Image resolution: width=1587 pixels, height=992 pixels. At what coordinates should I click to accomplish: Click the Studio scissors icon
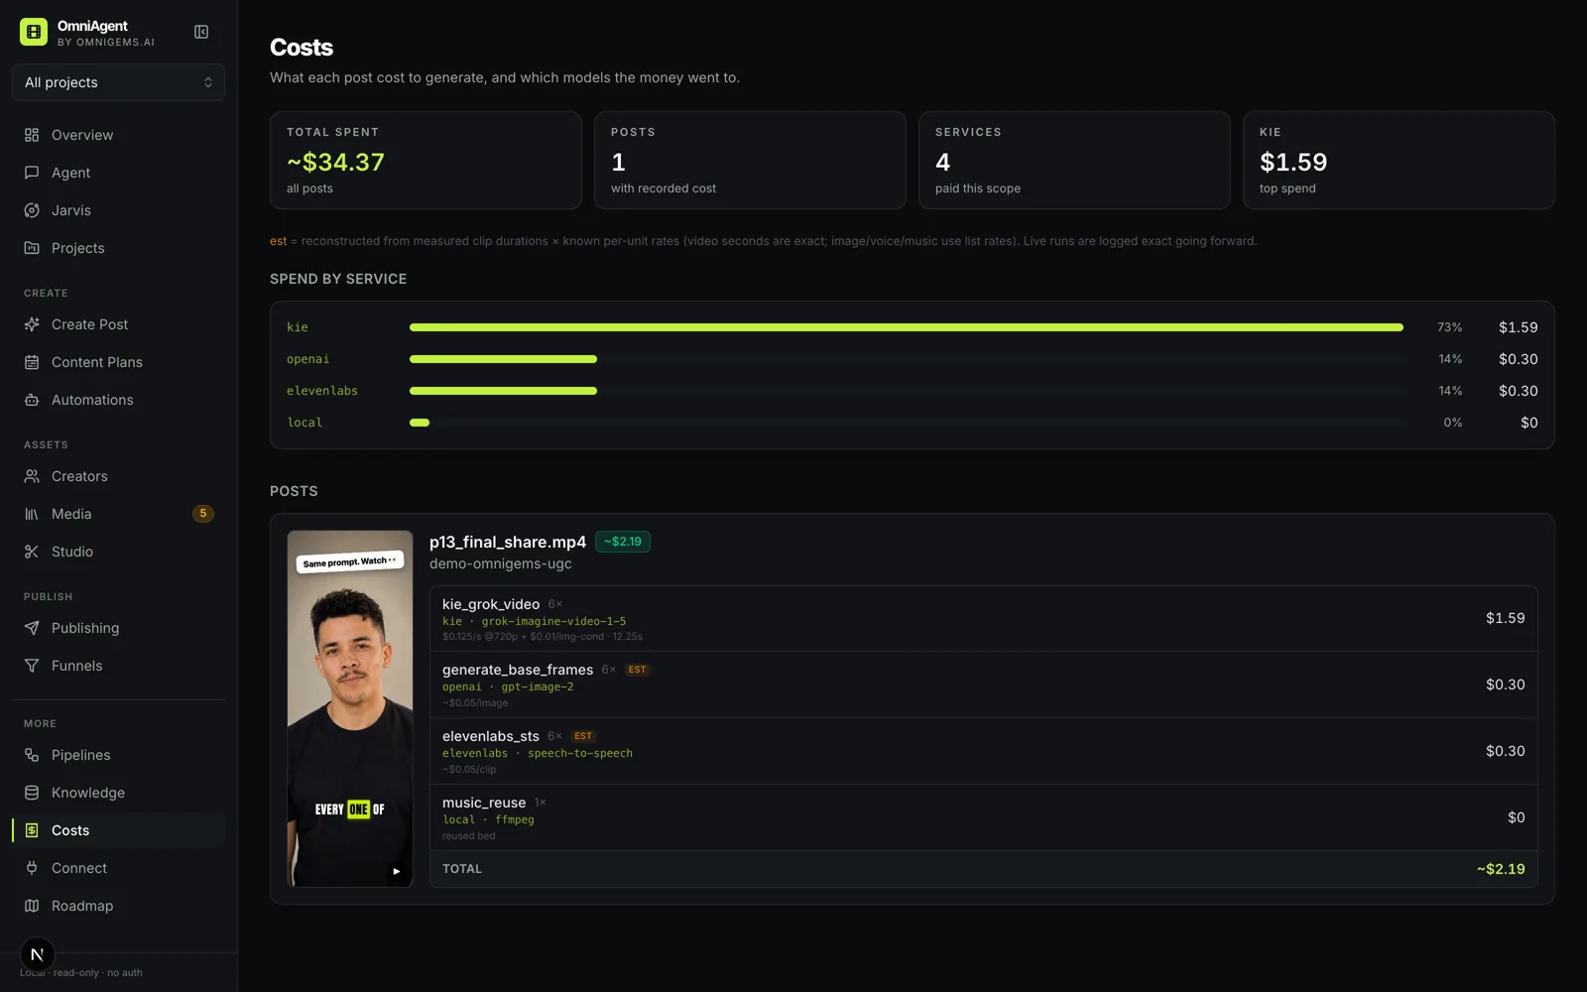point(32,552)
